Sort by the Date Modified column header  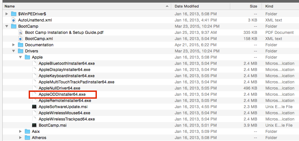(x=201, y=6)
